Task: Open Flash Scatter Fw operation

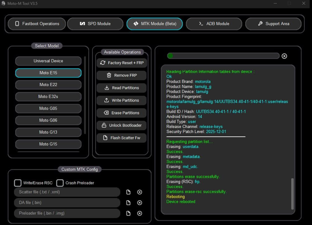Action: pos(122,138)
